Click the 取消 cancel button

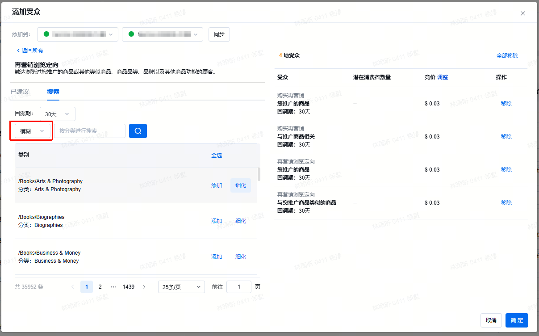491,320
